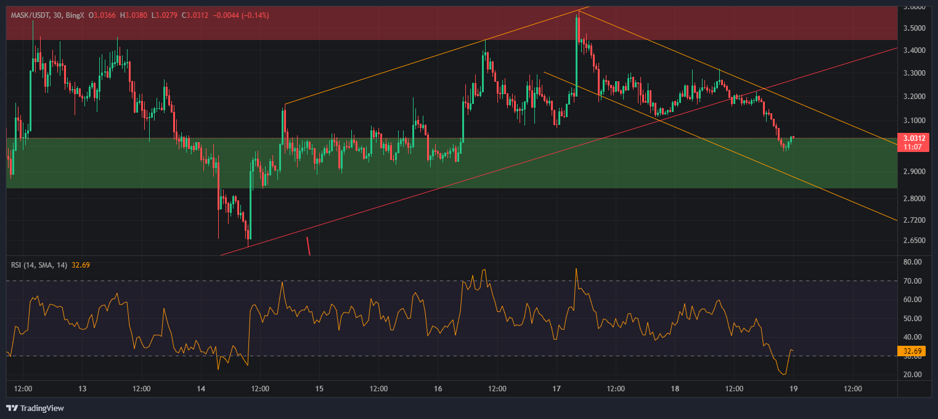Open the RSI (14, SMA, 14) indicator legend
938x419 pixels.
tap(39, 265)
